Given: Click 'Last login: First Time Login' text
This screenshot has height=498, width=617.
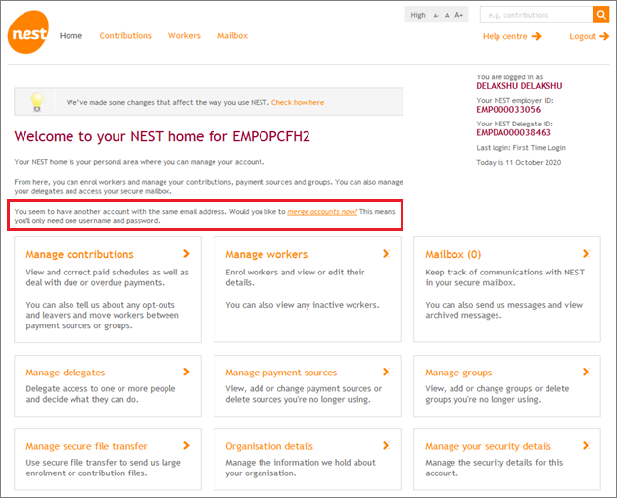Looking at the screenshot, I should point(521,148).
